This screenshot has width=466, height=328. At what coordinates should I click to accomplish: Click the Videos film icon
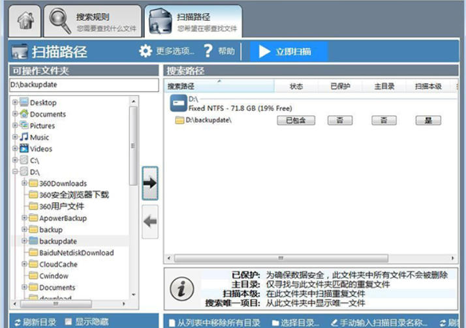point(24,148)
